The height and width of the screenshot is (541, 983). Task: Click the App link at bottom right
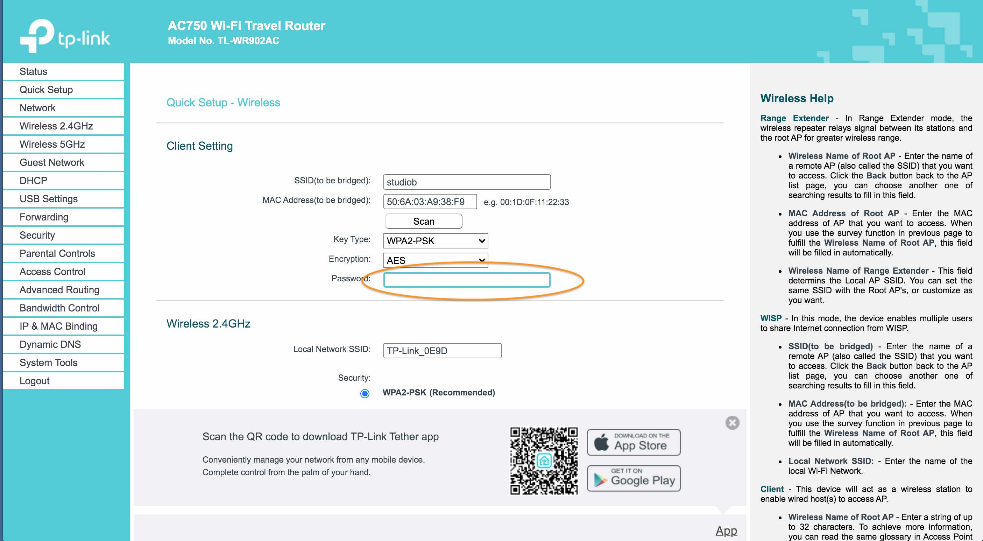(726, 531)
